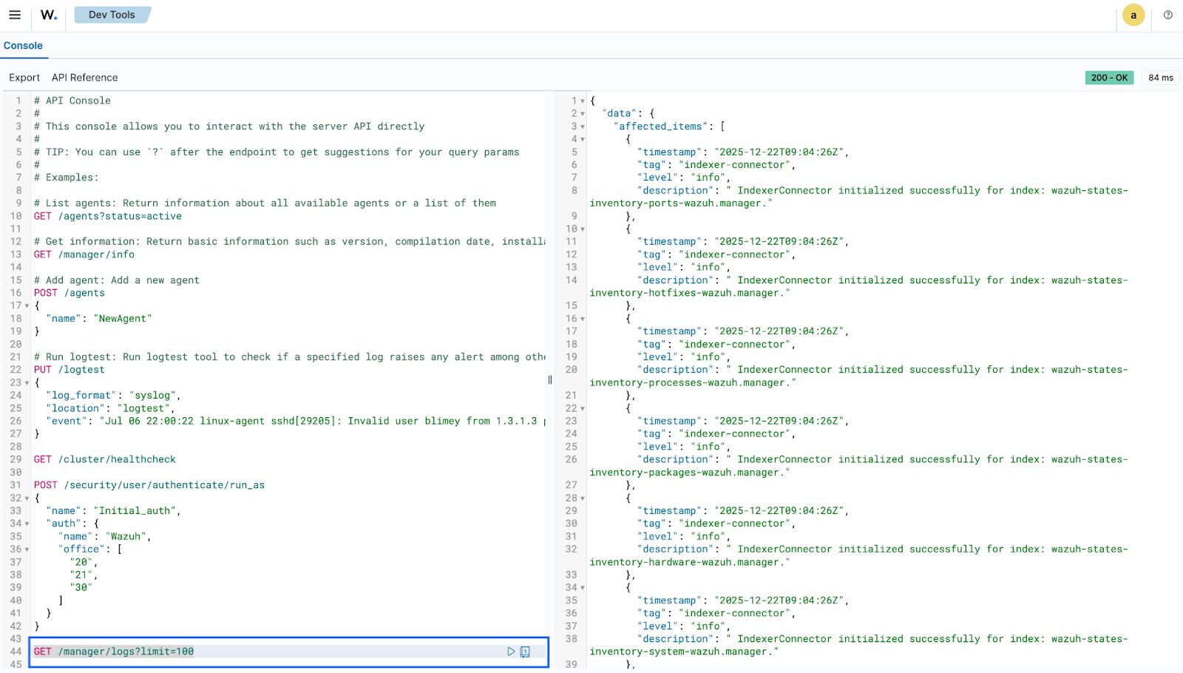Click the Wazuh logo

(x=47, y=15)
